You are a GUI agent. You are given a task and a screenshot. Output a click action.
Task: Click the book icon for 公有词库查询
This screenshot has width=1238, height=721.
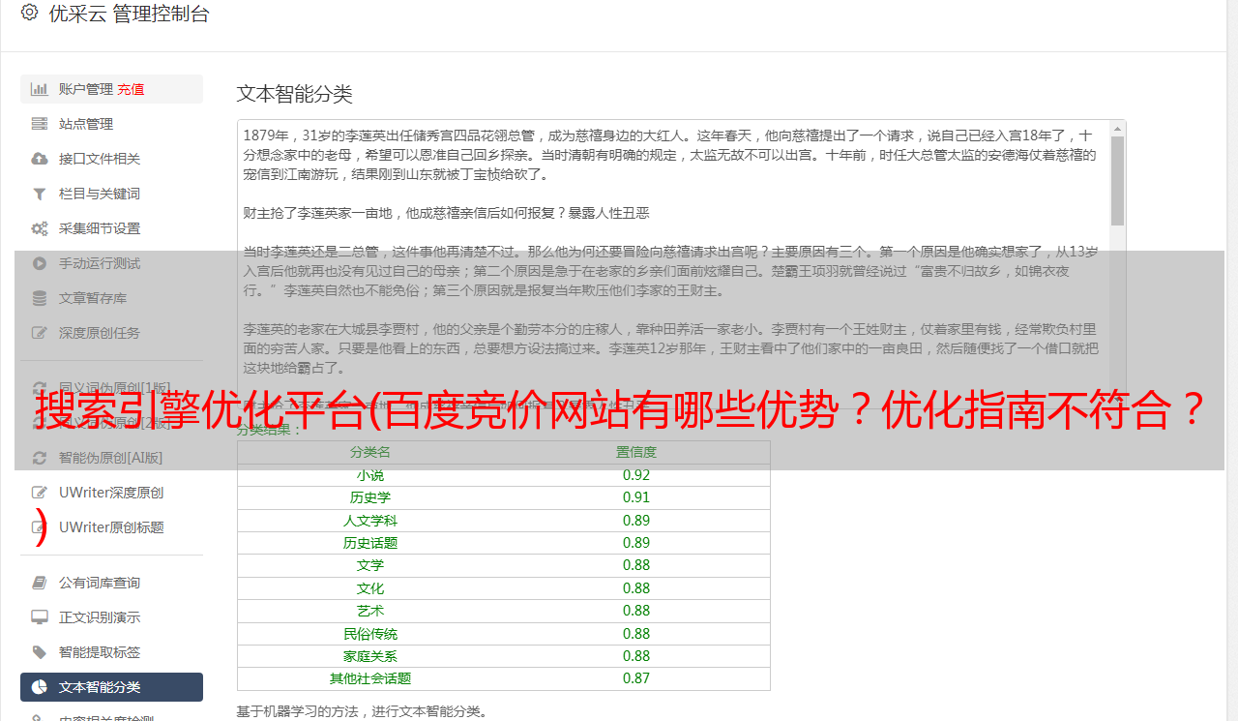tap(40, 583)
